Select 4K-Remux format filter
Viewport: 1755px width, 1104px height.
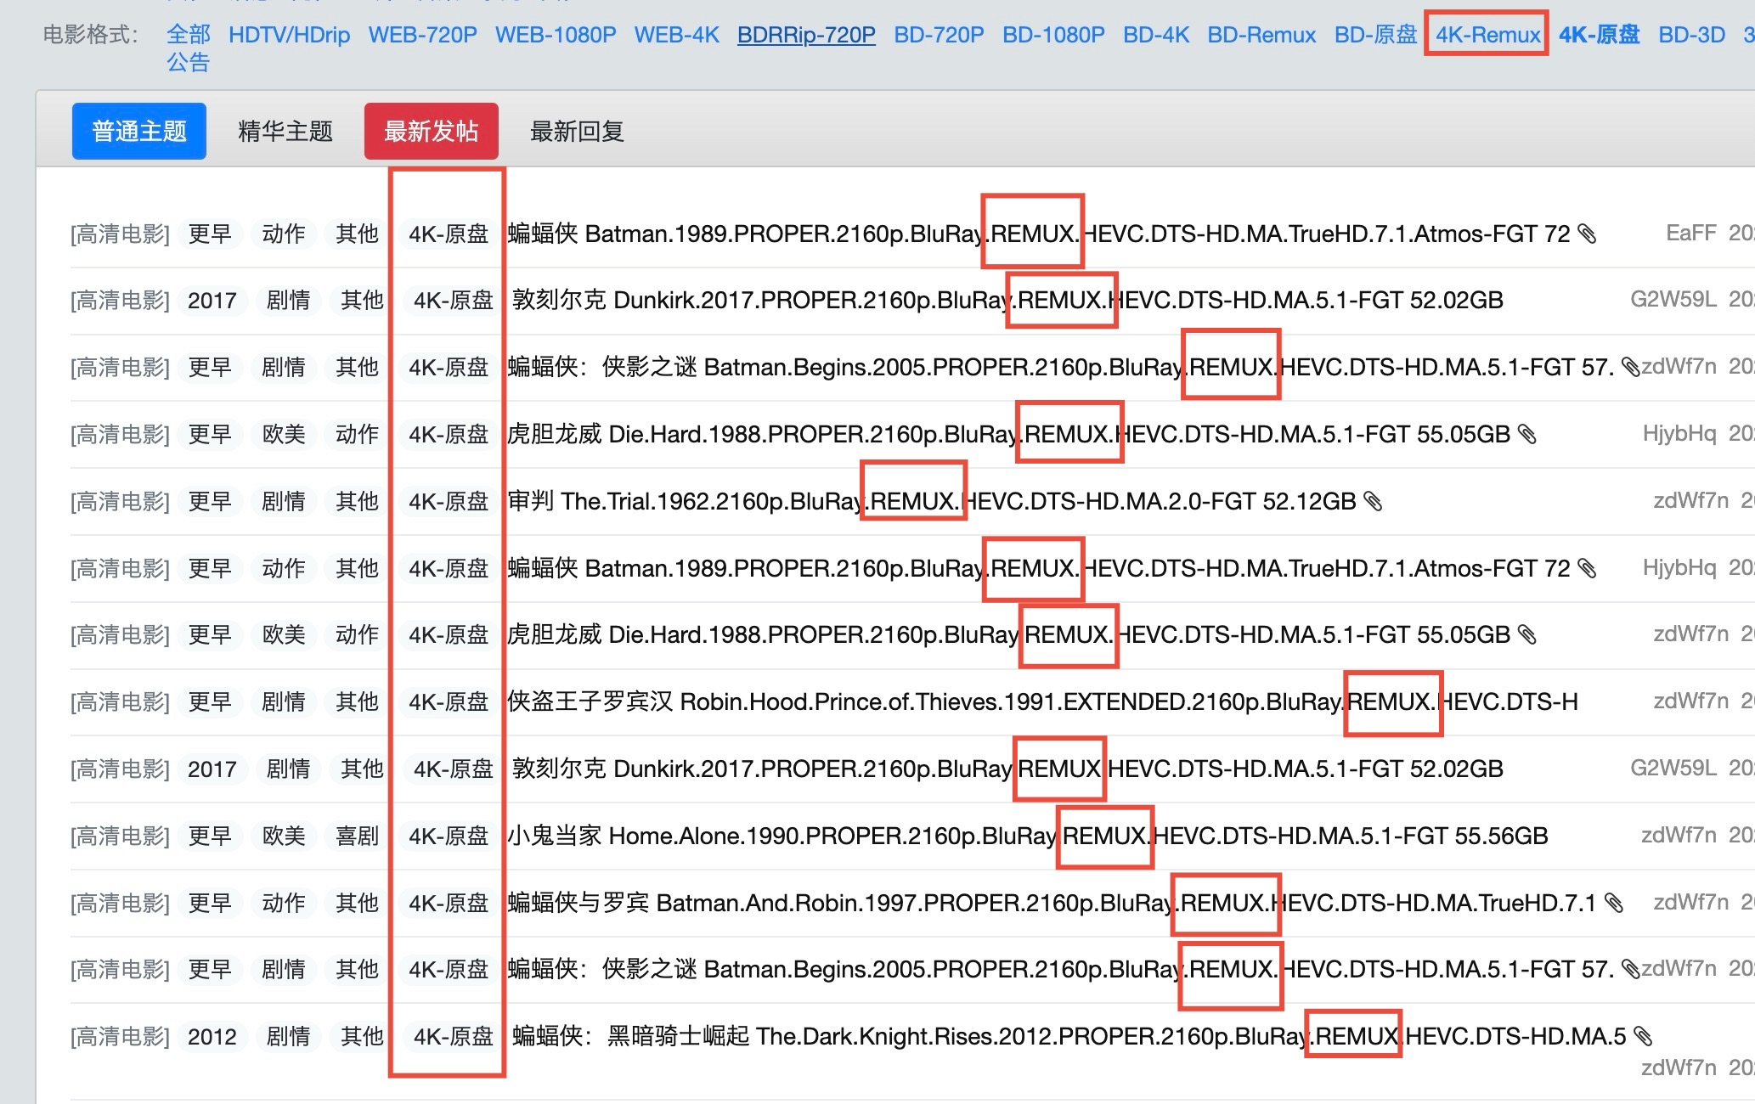click(1488, 35)
